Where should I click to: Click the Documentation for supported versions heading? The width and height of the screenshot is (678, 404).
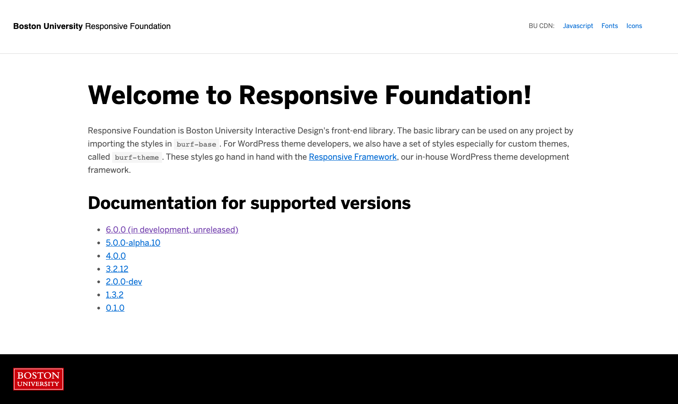pos(249,203)
